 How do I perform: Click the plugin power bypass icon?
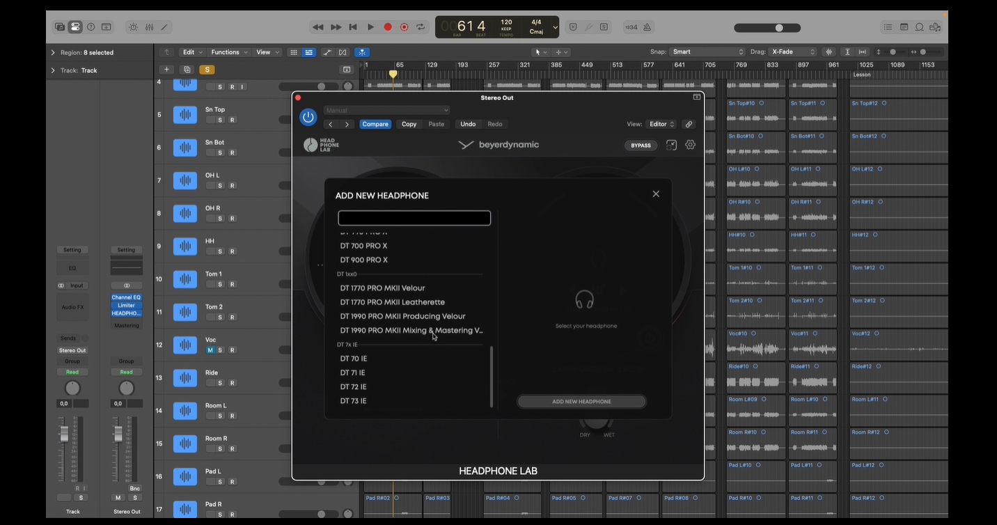click(x=308, y=117)
